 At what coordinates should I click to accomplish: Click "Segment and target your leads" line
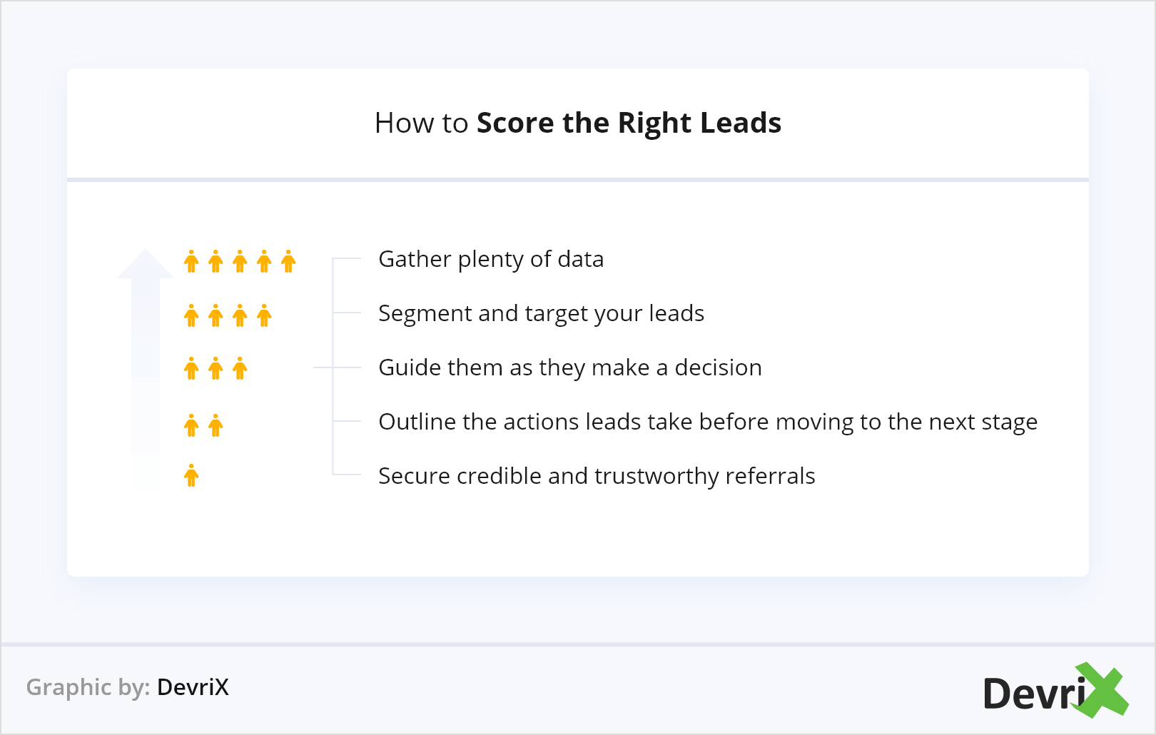541,313
